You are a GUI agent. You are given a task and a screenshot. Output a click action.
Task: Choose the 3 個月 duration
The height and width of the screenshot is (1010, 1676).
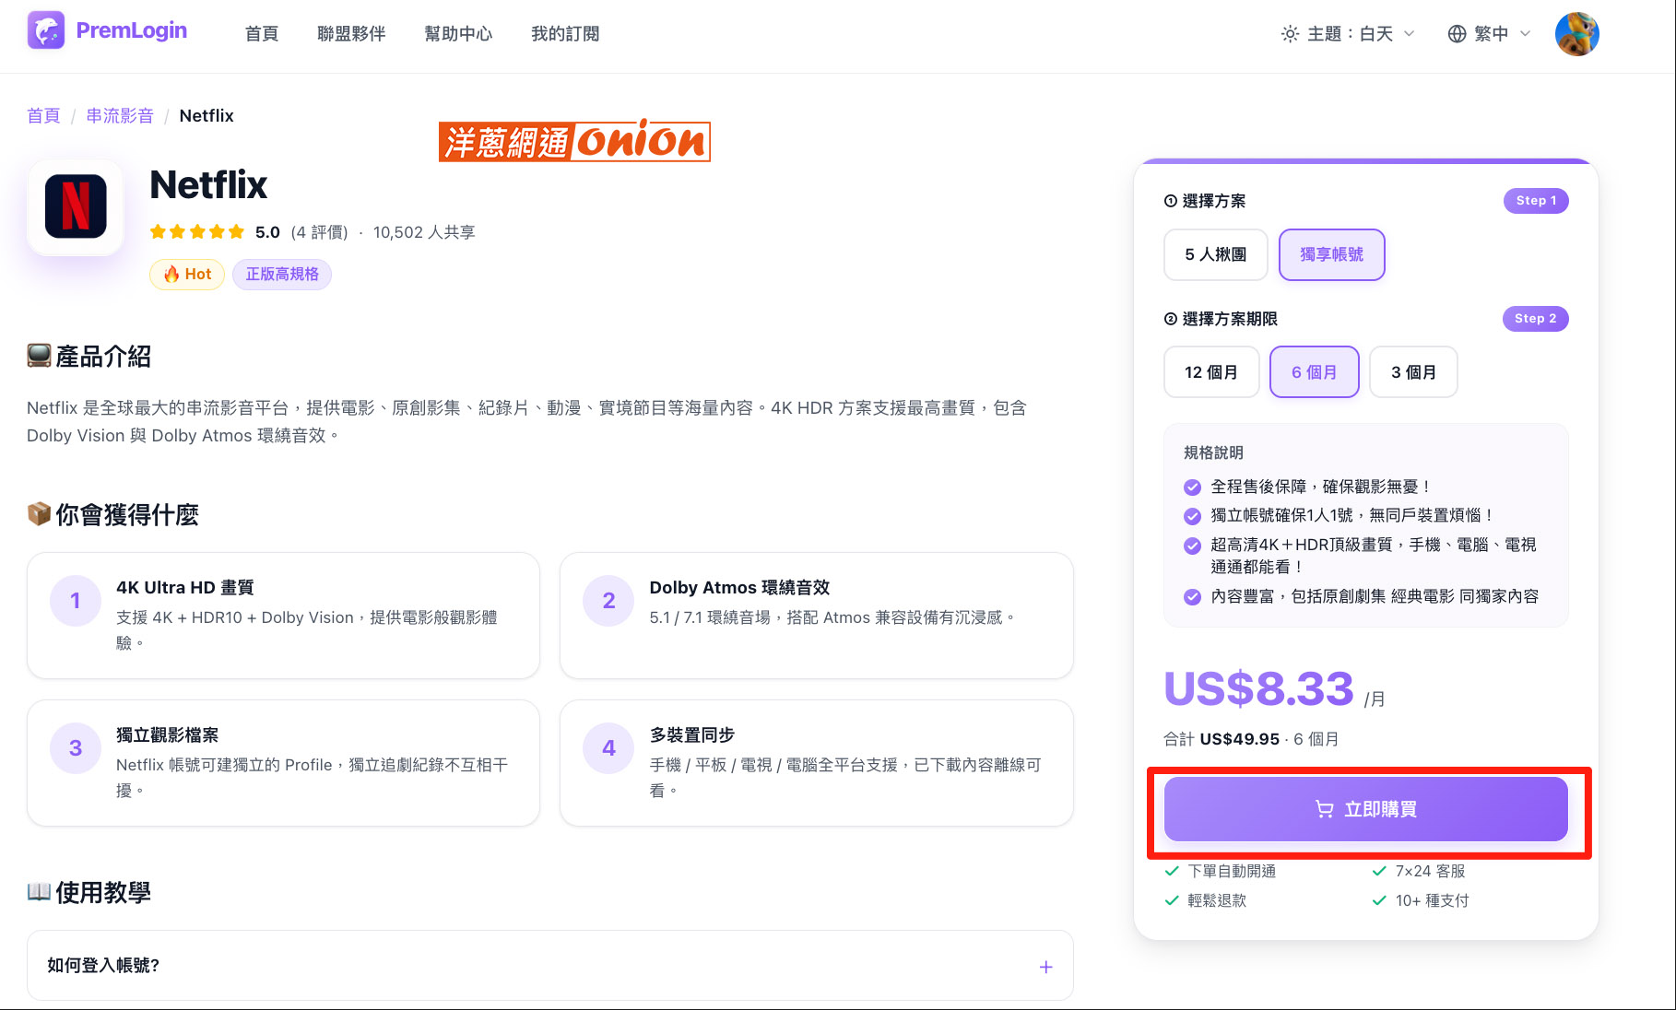tap(1414, 372)
